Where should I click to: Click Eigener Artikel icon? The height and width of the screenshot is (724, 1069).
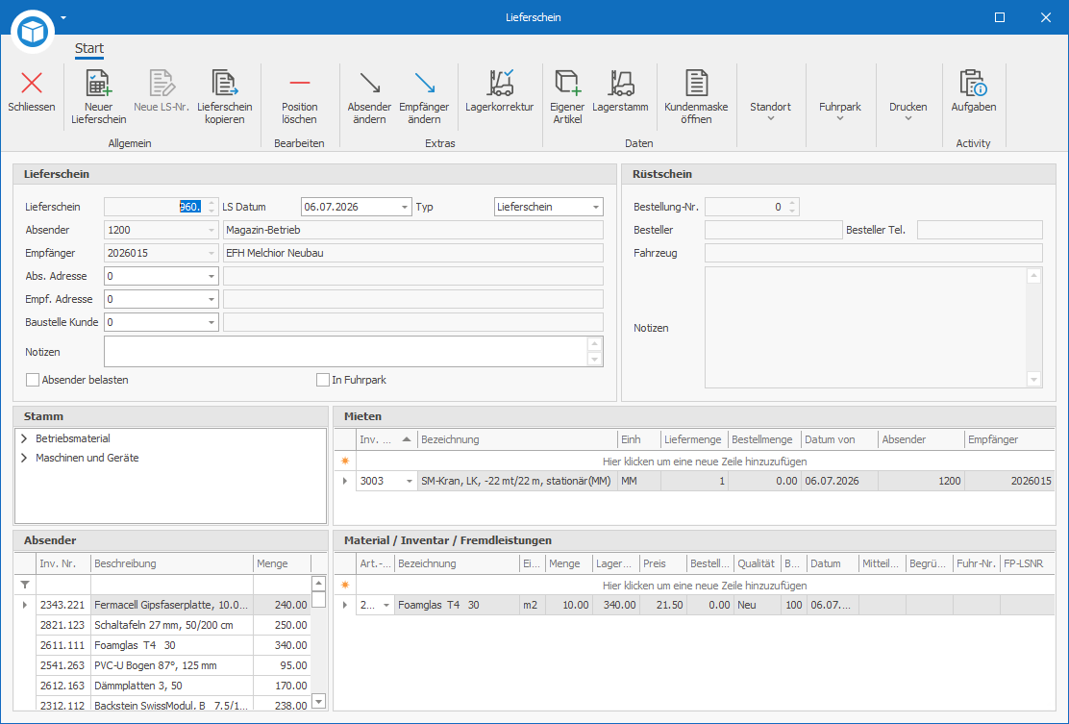(x=567, y=84)
